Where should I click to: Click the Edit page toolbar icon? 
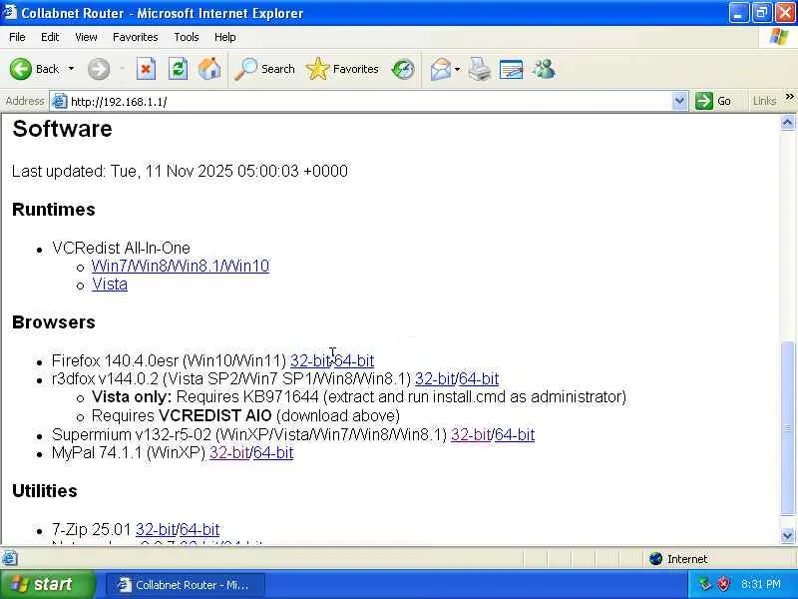pos(511,69)
